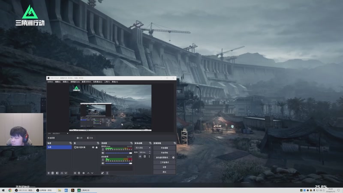Remove selected source with trash icon
The image size is (343, 193).
coord(79,173)
